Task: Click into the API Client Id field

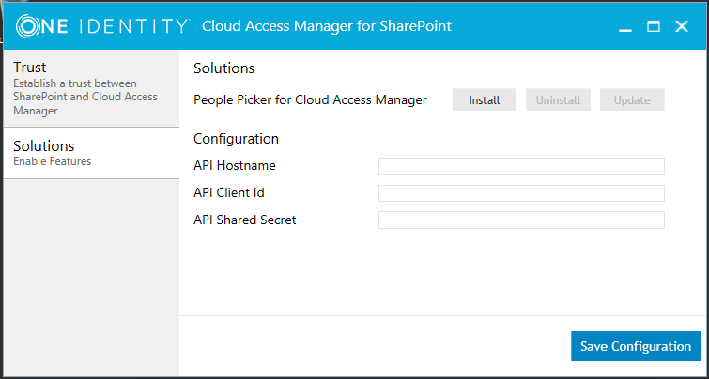Action: pyautogui.click(x=521, y=193)
